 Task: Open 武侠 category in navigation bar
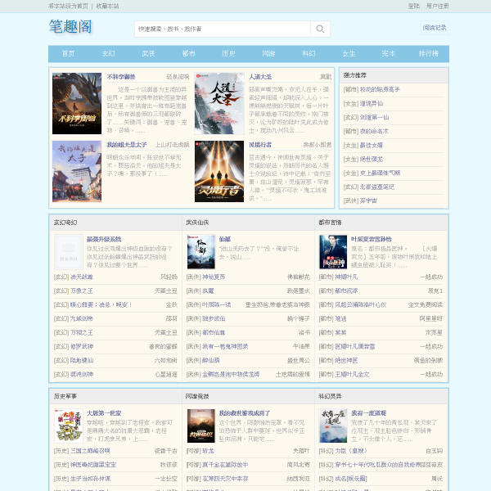[x=148, y=53]
